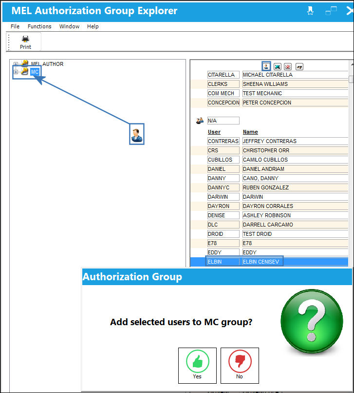
Task: Select JEFFREY CONTRERAS name cell
Action: 295,141
